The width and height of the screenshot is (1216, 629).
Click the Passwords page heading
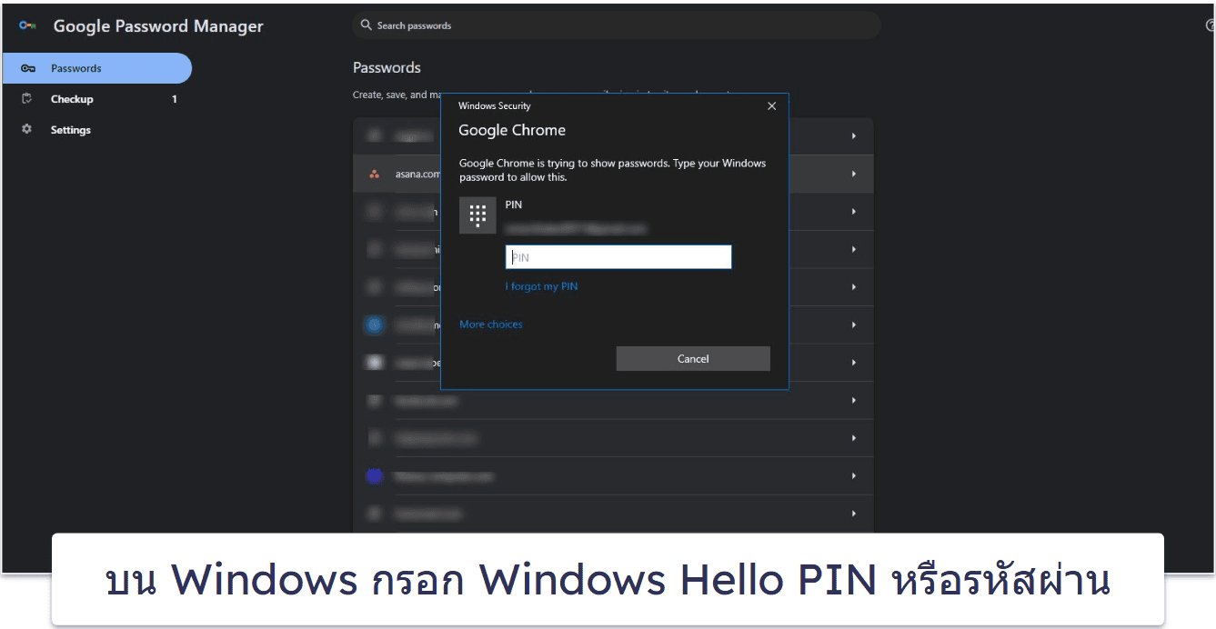click(387, 67)
